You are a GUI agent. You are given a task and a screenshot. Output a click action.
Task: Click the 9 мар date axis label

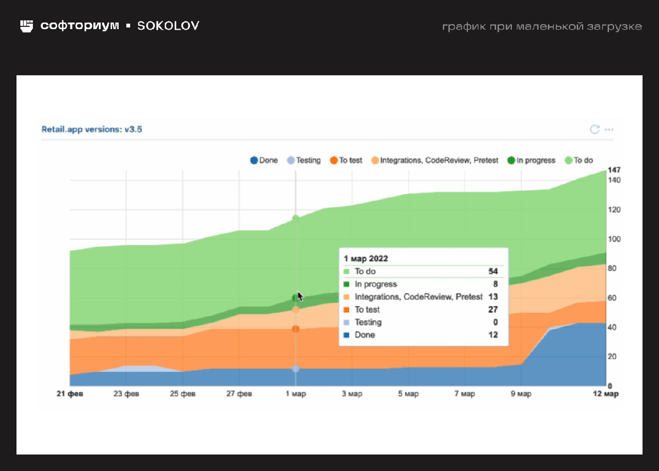coord(521,394)
